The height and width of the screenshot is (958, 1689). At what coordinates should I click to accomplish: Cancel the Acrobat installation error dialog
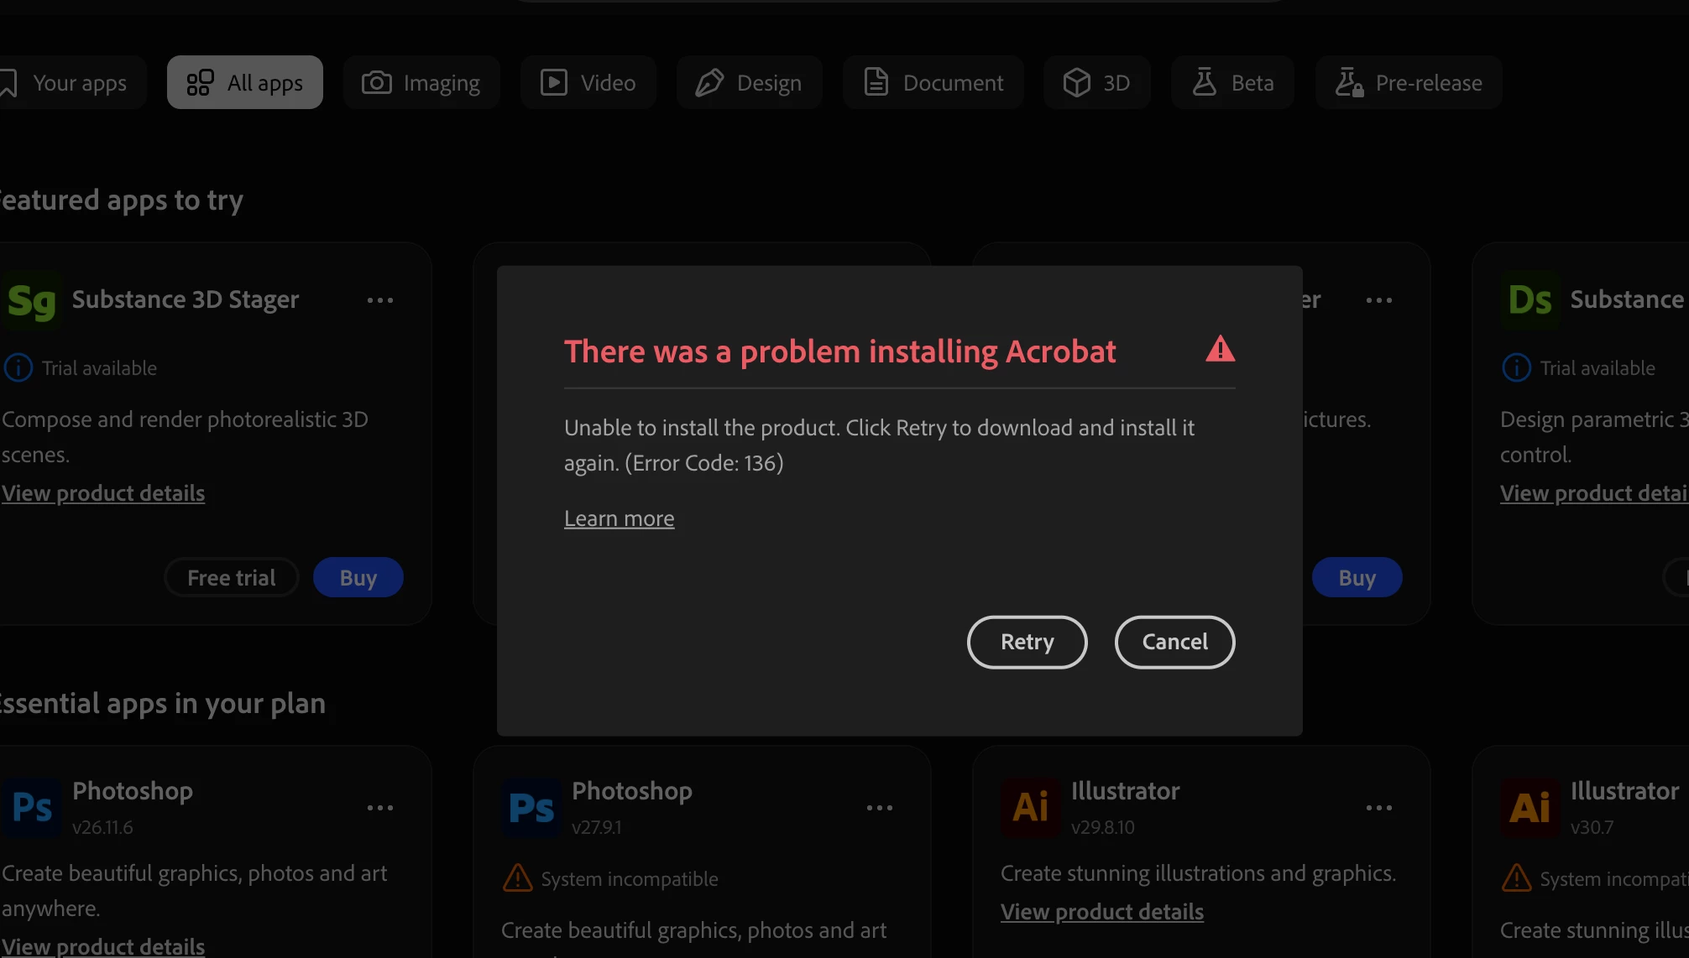(1175, 642)
